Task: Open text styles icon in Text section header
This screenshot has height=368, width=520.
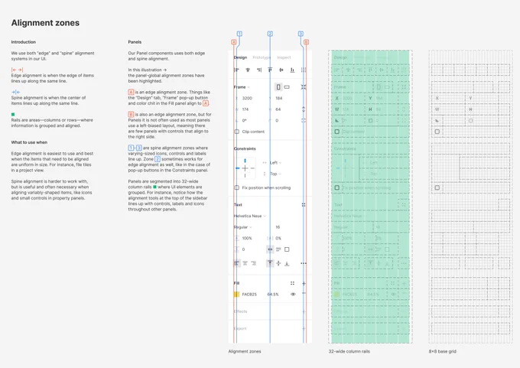Action: click(x=304, y=205)
